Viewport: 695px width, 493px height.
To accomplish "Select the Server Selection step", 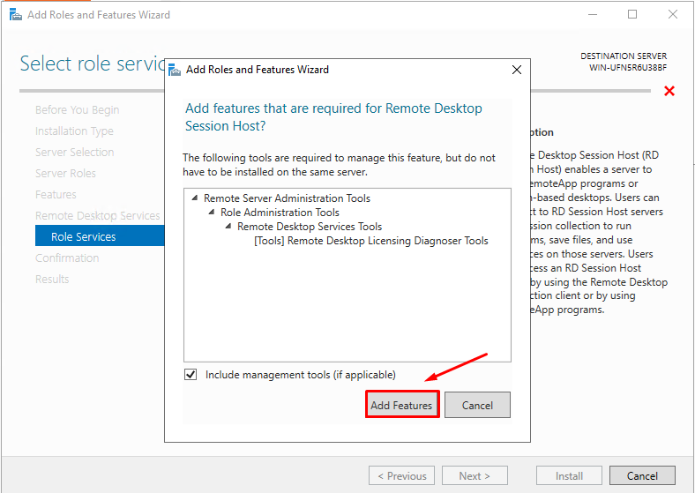I will click(74, 153).
